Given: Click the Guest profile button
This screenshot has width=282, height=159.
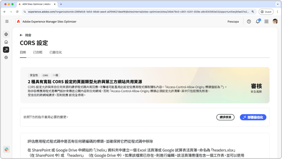Looking at the screenshot, I should click(x=266, y=12).
